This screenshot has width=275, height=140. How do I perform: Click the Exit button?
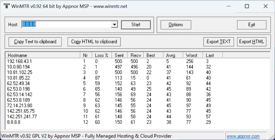pos(252,25)
